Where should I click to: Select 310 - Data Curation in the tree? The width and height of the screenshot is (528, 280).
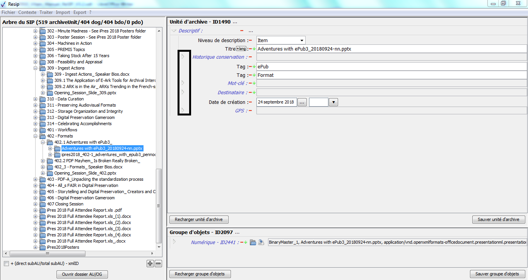coord(65,99)
